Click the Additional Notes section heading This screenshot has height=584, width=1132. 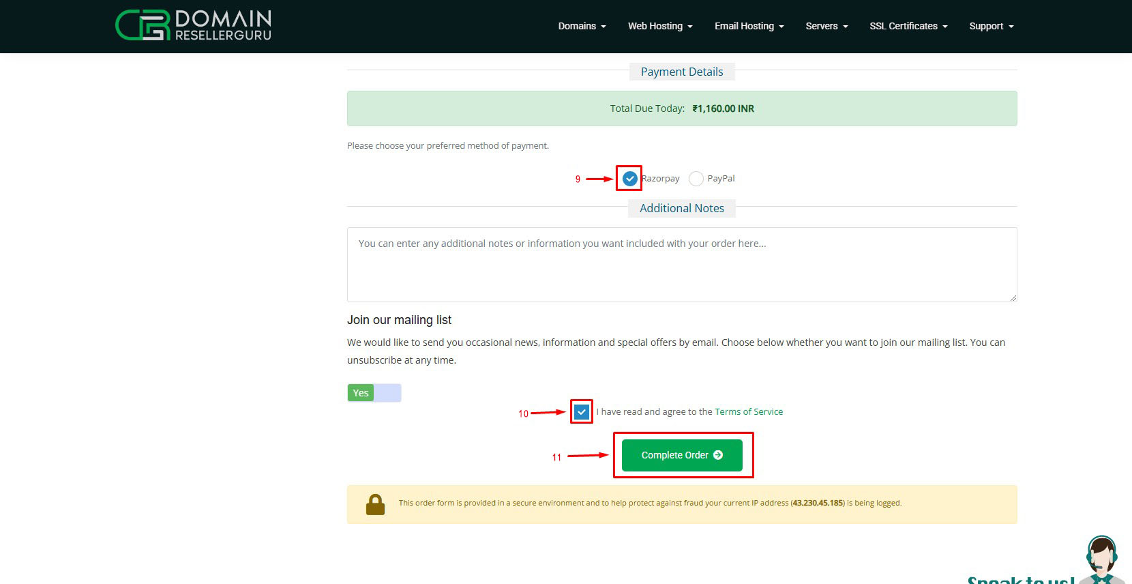(x=682, y=208)
